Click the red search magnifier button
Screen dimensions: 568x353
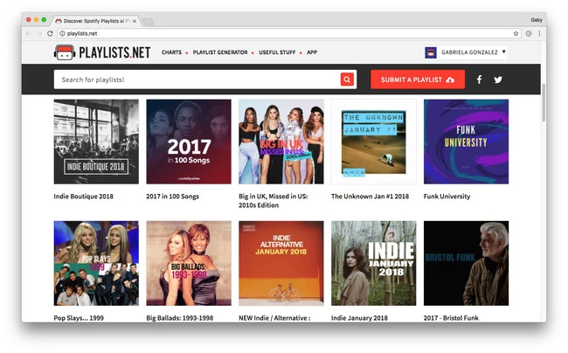347,80
